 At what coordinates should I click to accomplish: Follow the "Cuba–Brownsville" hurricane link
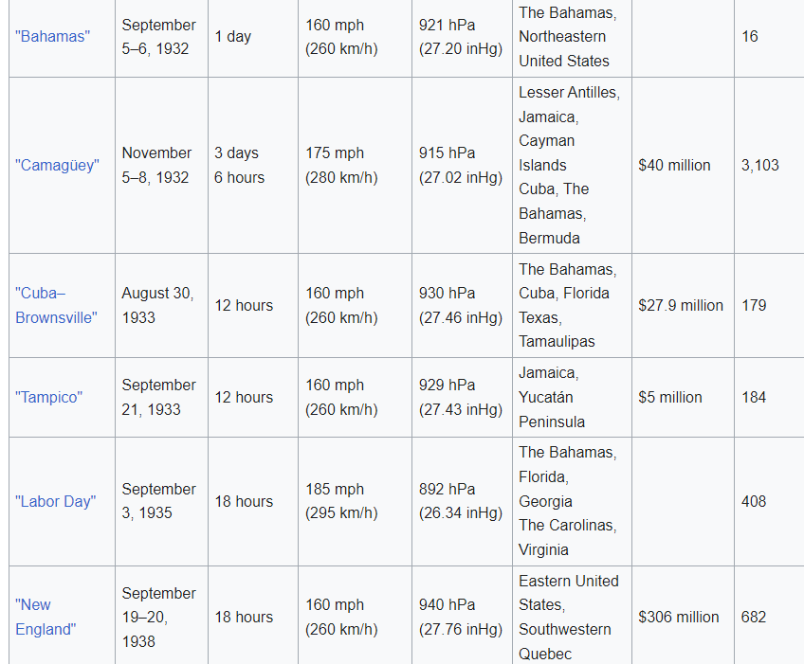coord(56,305)
